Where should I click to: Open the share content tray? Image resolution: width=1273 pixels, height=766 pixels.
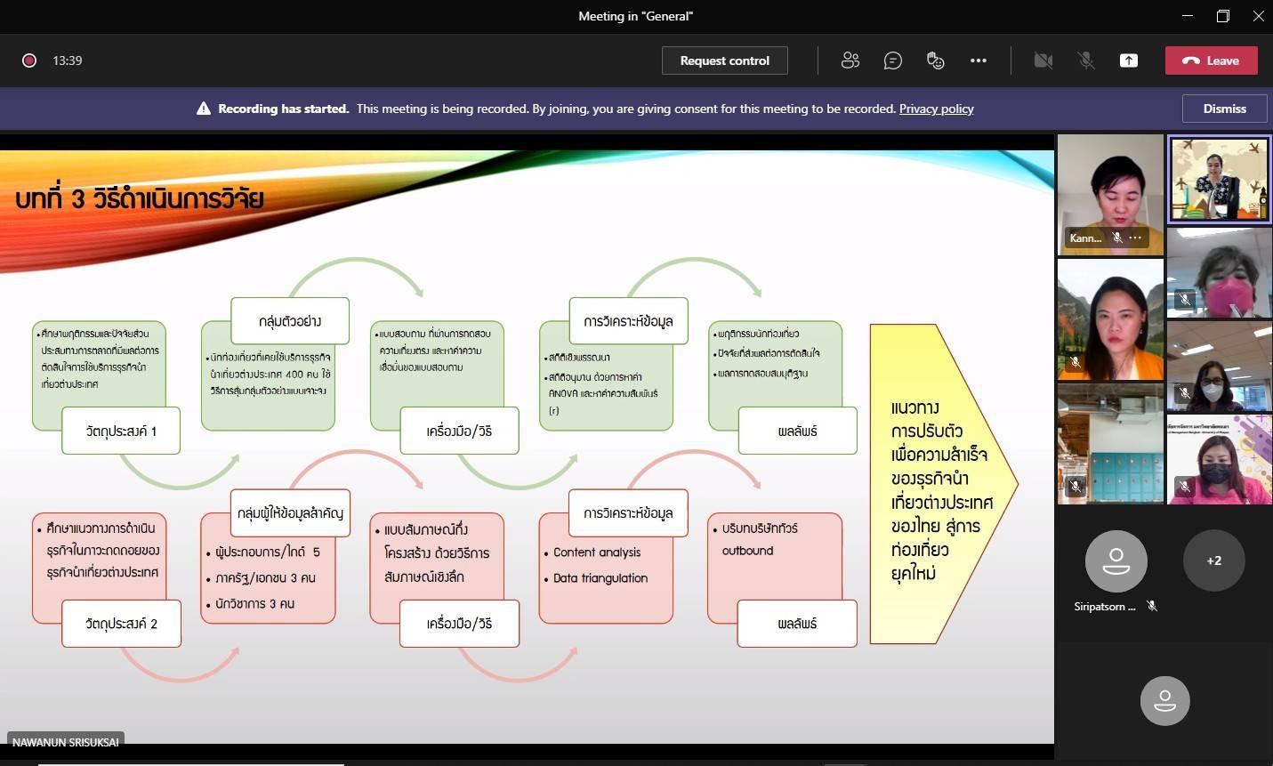[1128, 60]
